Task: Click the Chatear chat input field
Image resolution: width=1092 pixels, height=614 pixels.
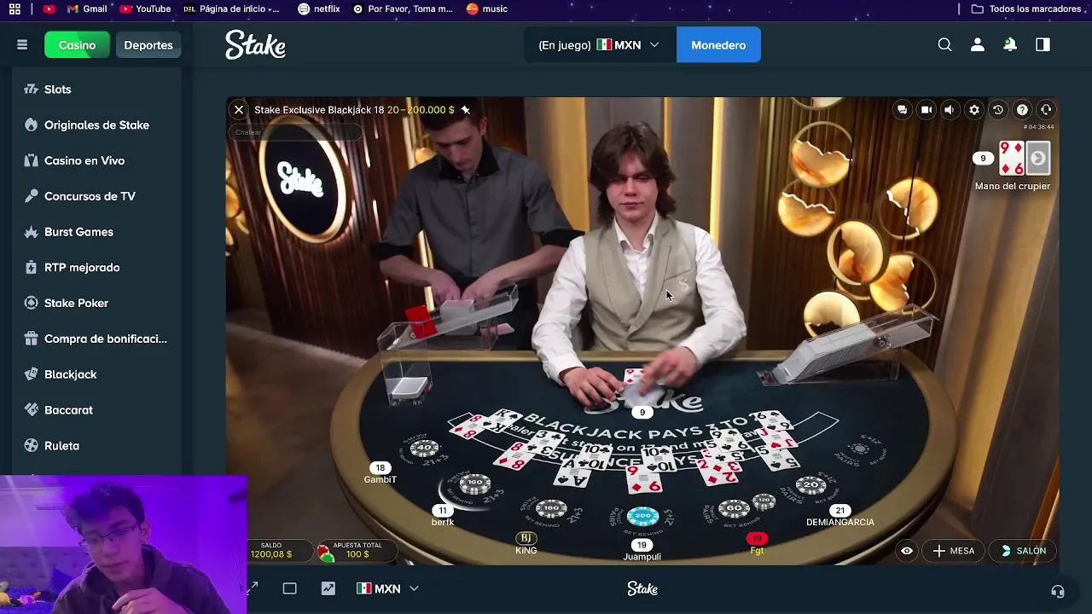Action: coord(295,132)
